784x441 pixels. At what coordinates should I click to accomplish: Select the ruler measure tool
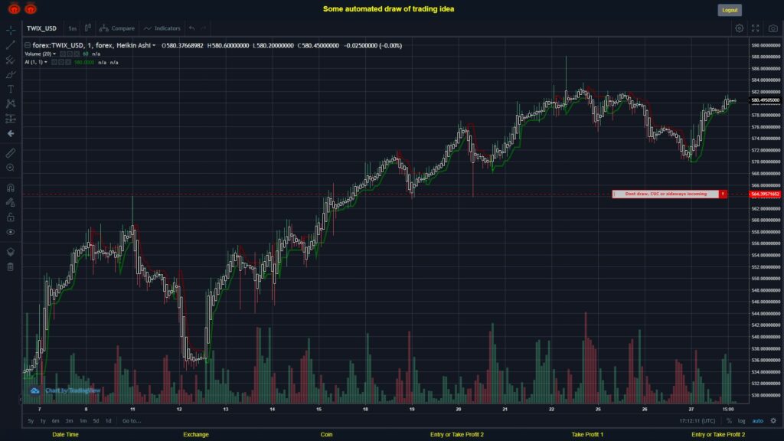click(11, 153)
